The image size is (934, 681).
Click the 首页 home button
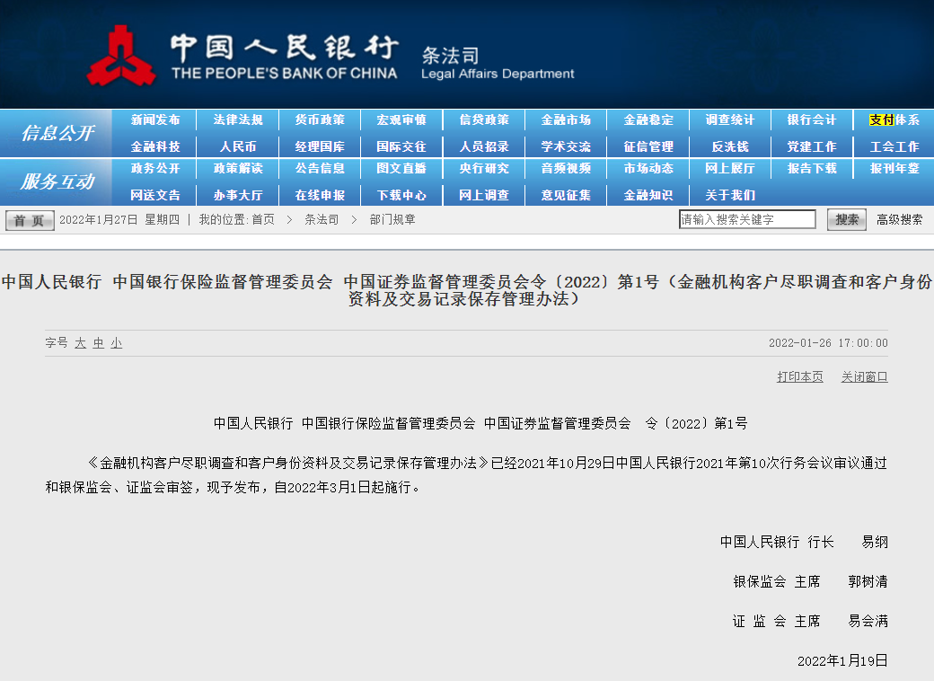30,220
